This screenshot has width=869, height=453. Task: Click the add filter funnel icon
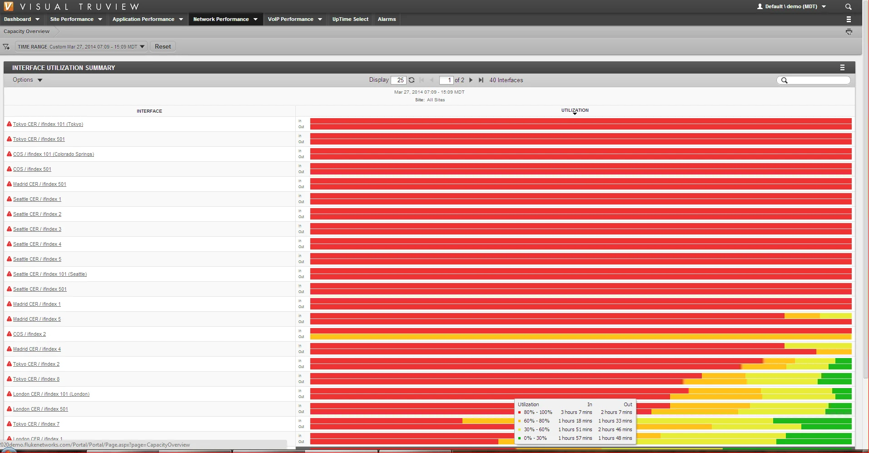(x=6, y=47)
